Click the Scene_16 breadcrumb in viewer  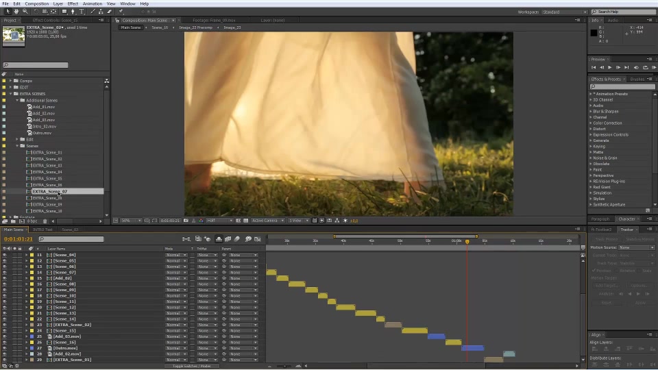pyautogui.click(x=160, y=27)
